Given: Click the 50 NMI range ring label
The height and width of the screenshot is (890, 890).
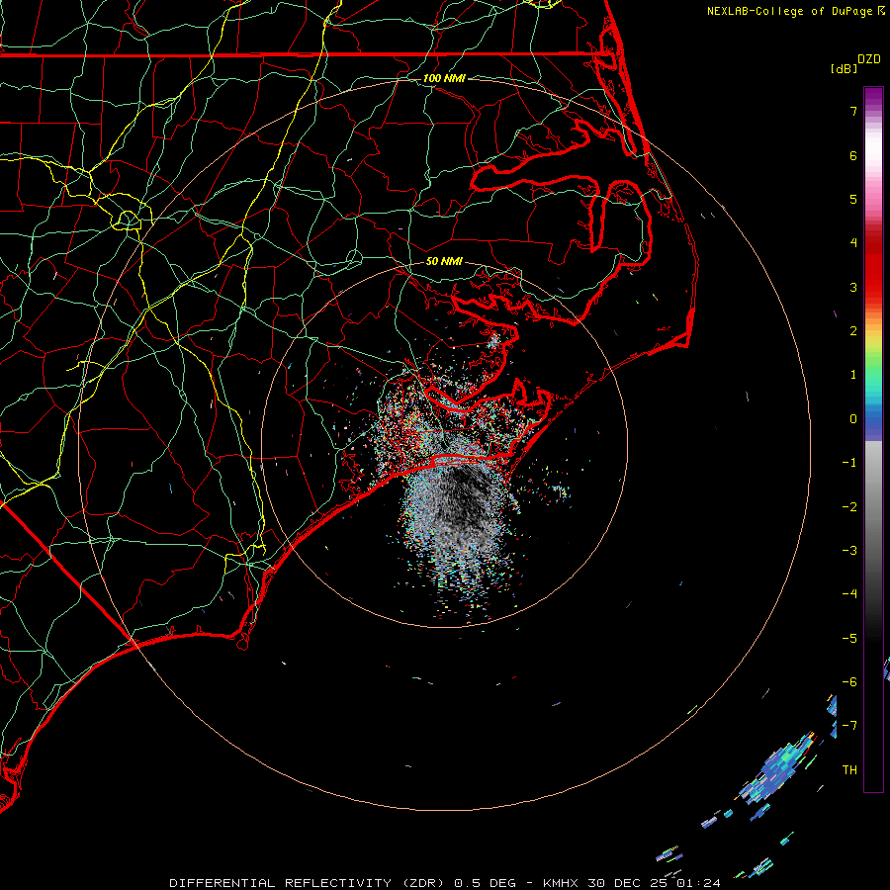Looking at the screenshot, I should click(444, 261).
